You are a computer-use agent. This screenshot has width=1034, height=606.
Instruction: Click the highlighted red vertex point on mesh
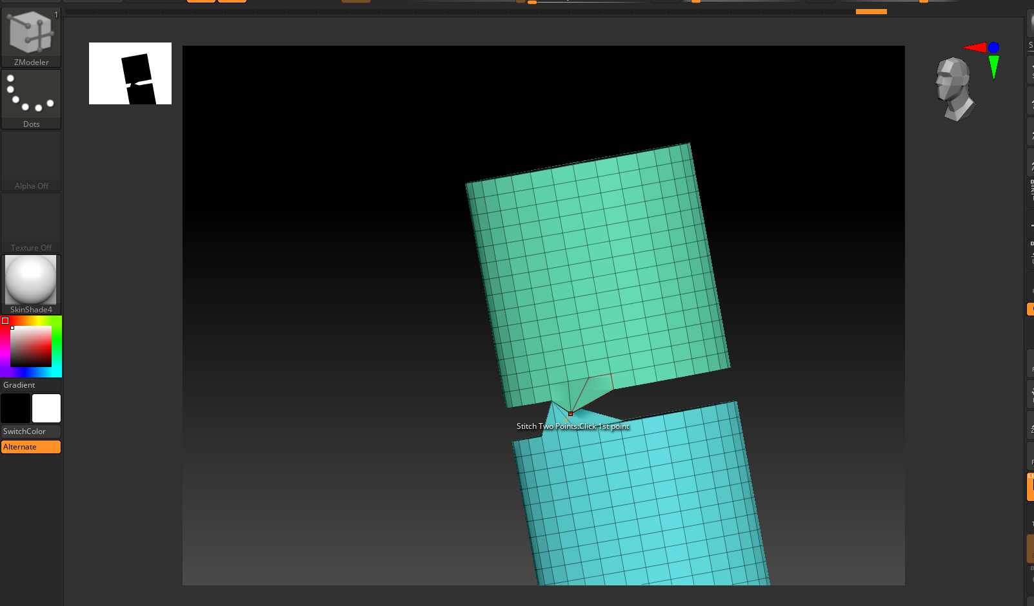(570, 413)
